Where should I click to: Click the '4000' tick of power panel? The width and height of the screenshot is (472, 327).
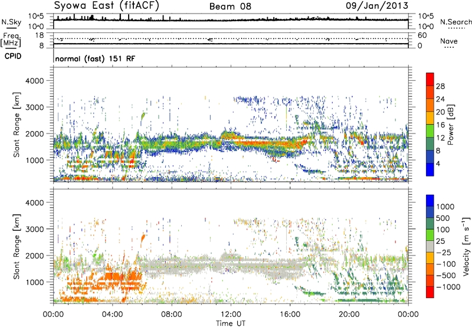[34, 81]
